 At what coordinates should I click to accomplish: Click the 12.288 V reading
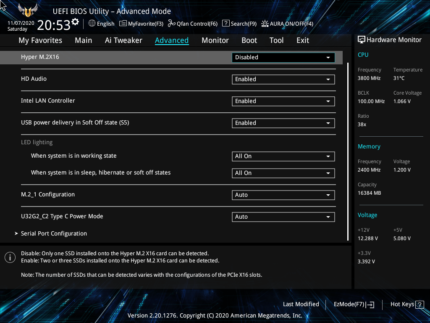click(368, 238)
